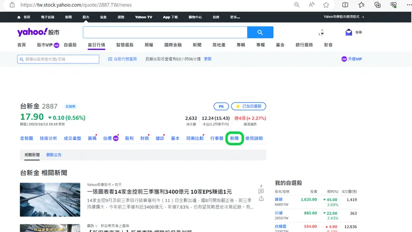Viewport: 412px width, 232px height.
Task: Click the Yahoo 股市 logo
Action: click(x=38, y=32)
